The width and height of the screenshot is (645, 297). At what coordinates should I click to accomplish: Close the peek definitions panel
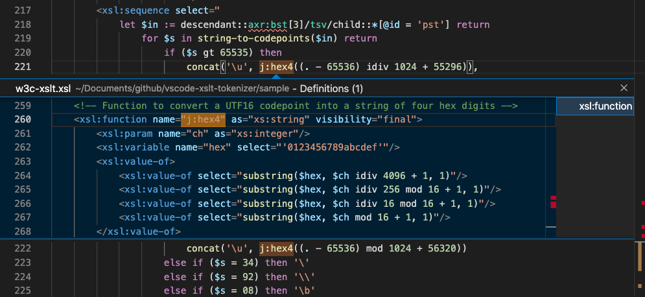[x=624, y=88]
